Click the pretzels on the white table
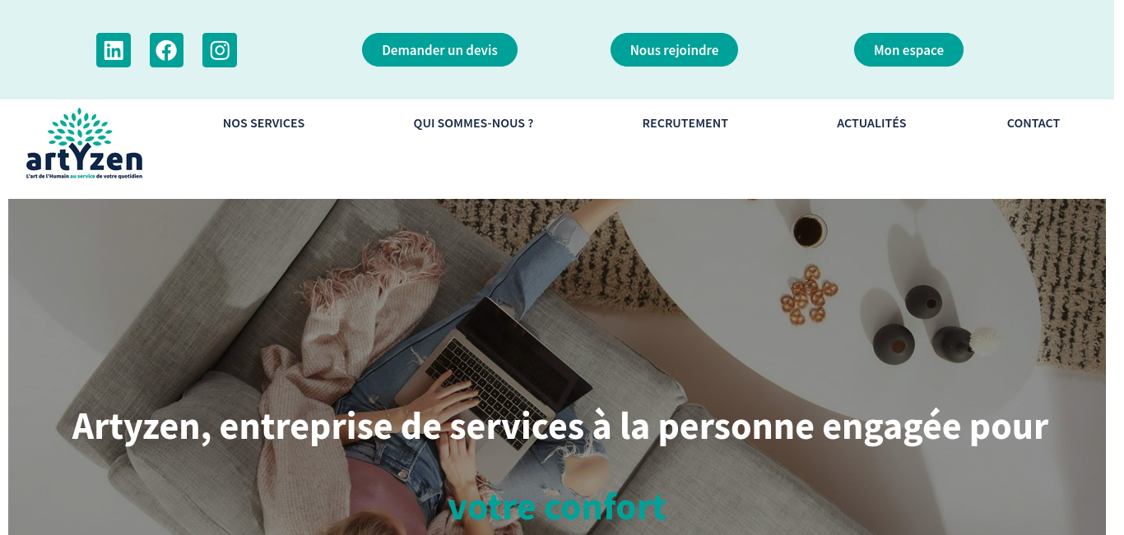1124x535 pixels. point(808,294)
